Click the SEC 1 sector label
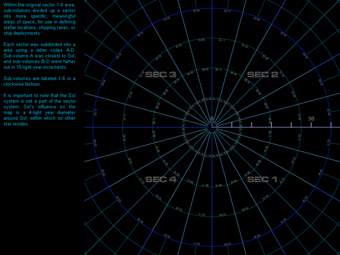This screenshot has height=255, width=340. pos(262,179)
